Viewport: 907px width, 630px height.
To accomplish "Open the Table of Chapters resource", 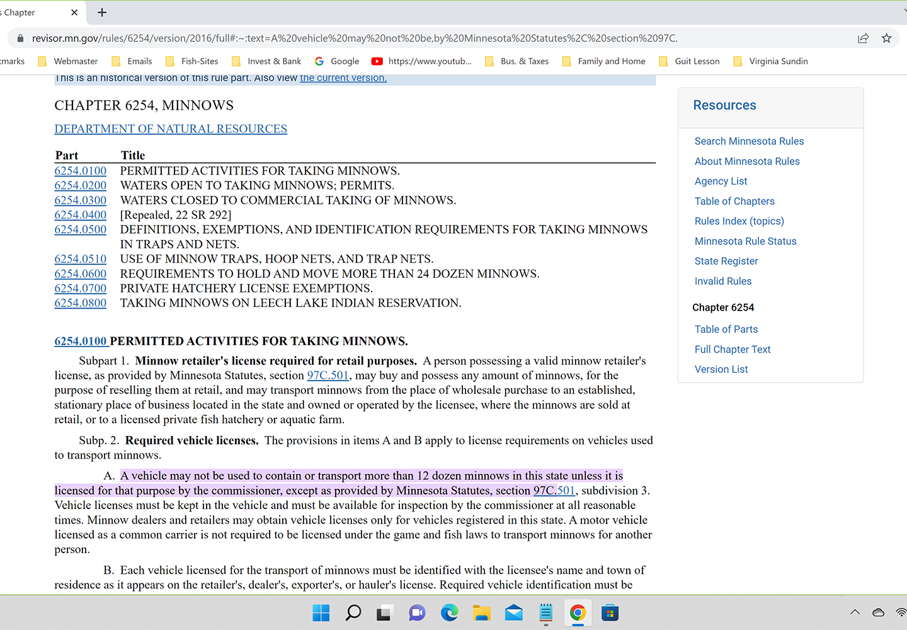I will click(734, 201).
